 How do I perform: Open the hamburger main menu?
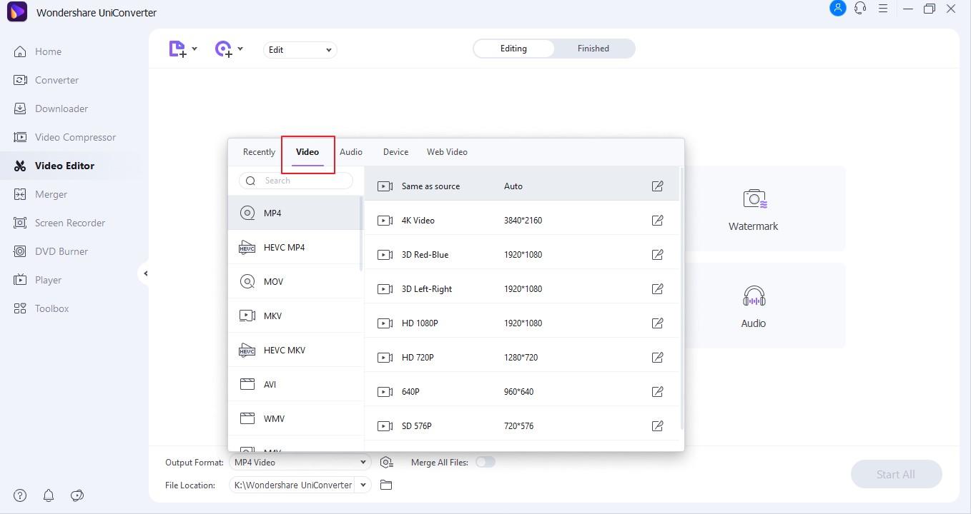[x=883, y=9]
